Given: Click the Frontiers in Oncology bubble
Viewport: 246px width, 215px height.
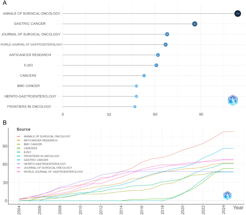Looking at the screenshot, I should tap(135, 107).
